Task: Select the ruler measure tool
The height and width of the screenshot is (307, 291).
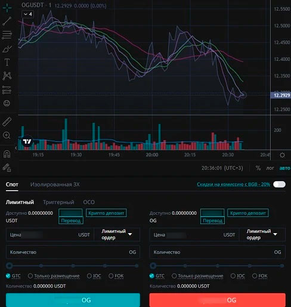Action: pos(7,122)
